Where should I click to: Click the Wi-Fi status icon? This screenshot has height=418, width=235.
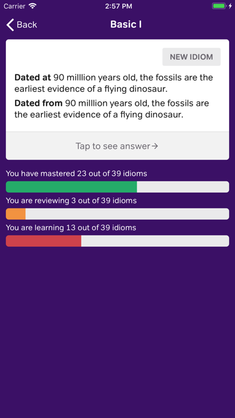tap(33, 6)
